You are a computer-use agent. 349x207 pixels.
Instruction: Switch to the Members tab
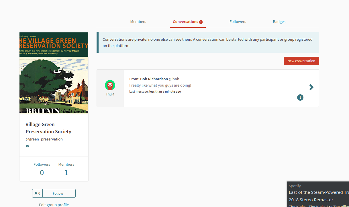(138, 22)
